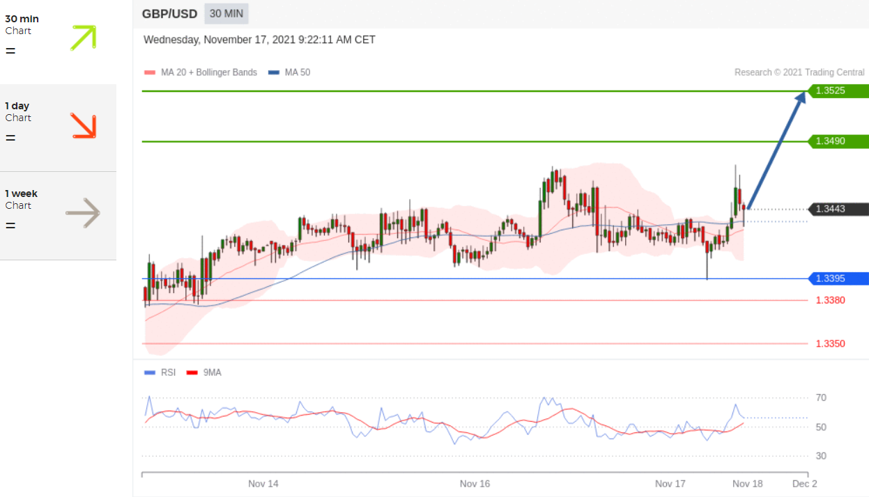Screen dimensions: 869x497
Task: Click the 30 MIN timeframe badge
Action: [x=226, y=13]
